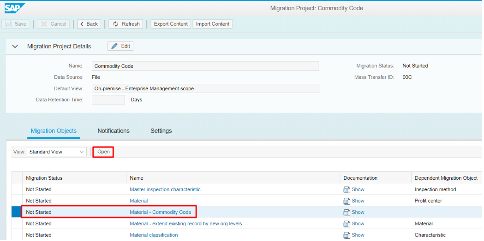The height and width of the screenshot is (241, 484).
Task: Click the Name column header
Action: tap(233, 178)
